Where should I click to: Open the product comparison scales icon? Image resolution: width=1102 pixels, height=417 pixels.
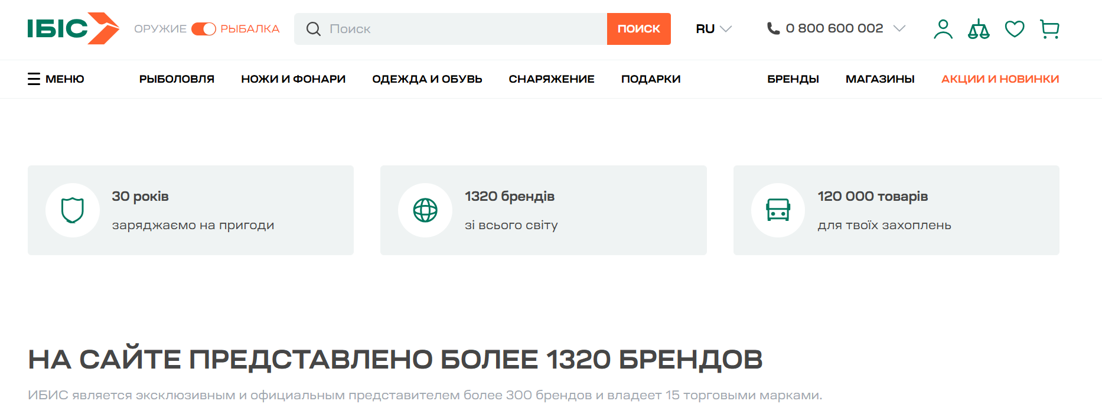tap(979, 29)
